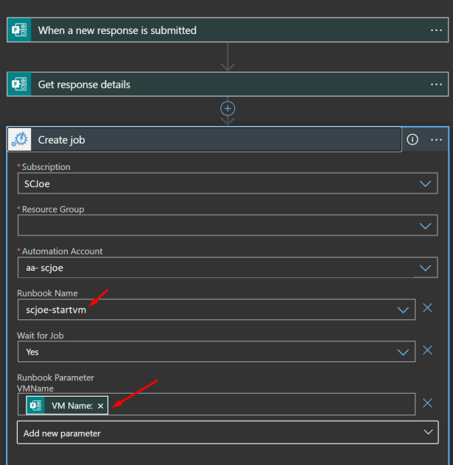Show info for the Create job action
453x465 pixels.
[412, 139]
